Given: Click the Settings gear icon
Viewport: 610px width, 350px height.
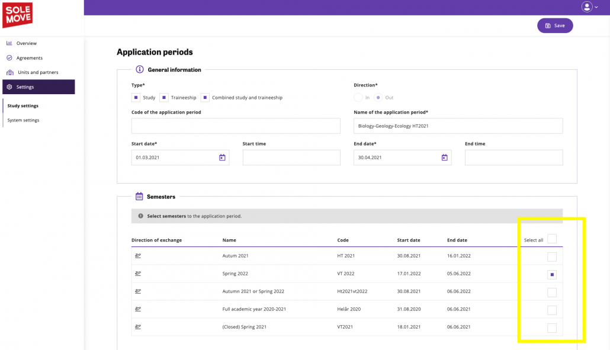Looking at the screenshot, I should point(9,87).
